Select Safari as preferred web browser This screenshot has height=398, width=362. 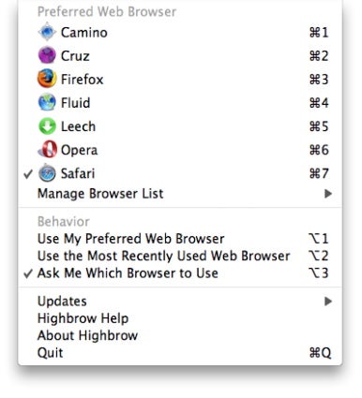click(x=180, y=173)
